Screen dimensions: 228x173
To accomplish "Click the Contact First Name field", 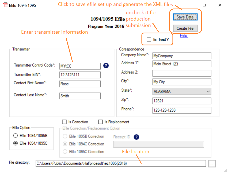I will pyautogui.click(x=80, y=84).
